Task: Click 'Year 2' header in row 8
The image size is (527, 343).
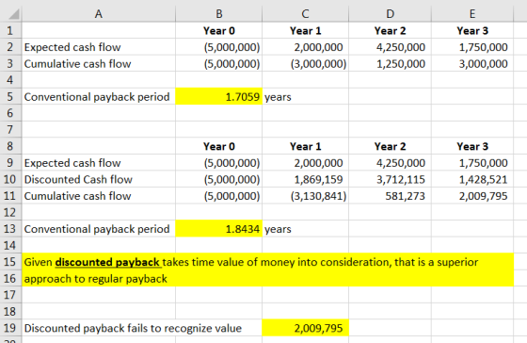Action: 391,146
